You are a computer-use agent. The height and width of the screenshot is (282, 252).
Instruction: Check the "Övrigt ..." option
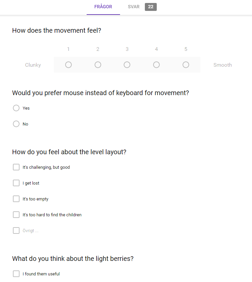(16, 230)
